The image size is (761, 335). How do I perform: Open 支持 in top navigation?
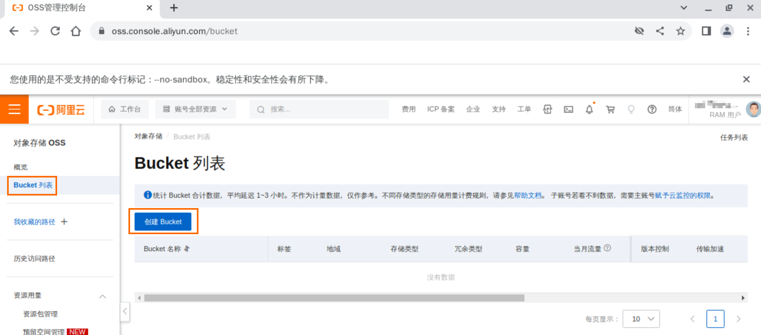coord(499,109)
